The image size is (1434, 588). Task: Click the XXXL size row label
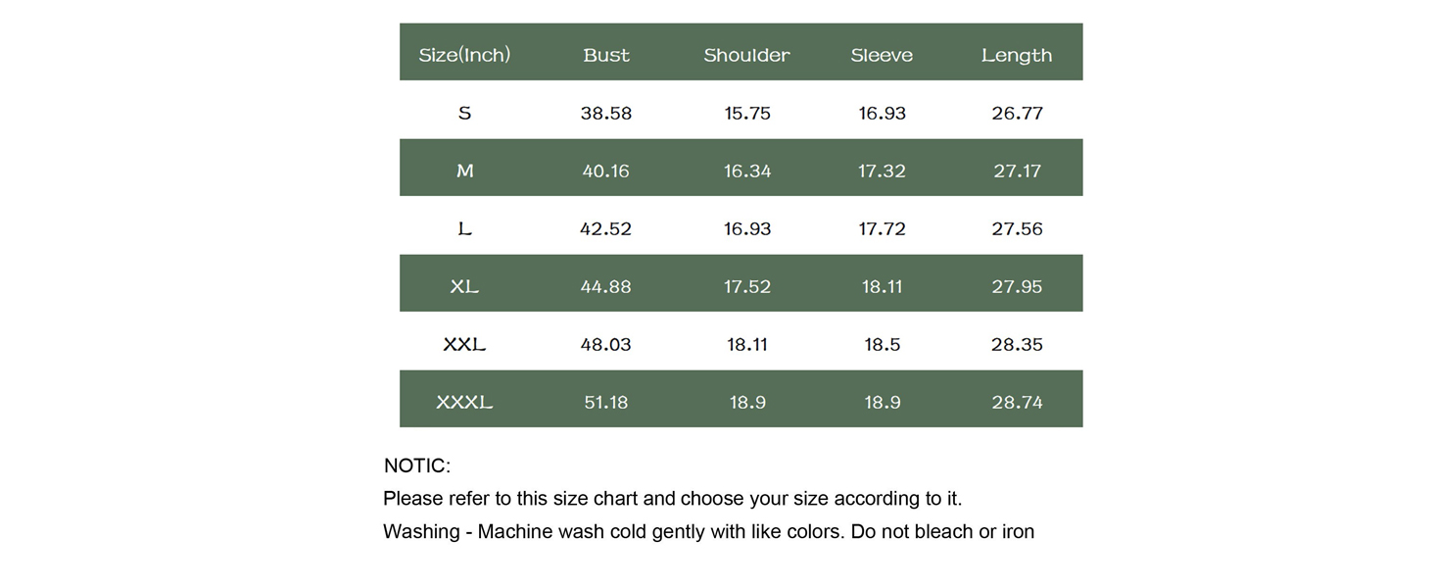464,402
